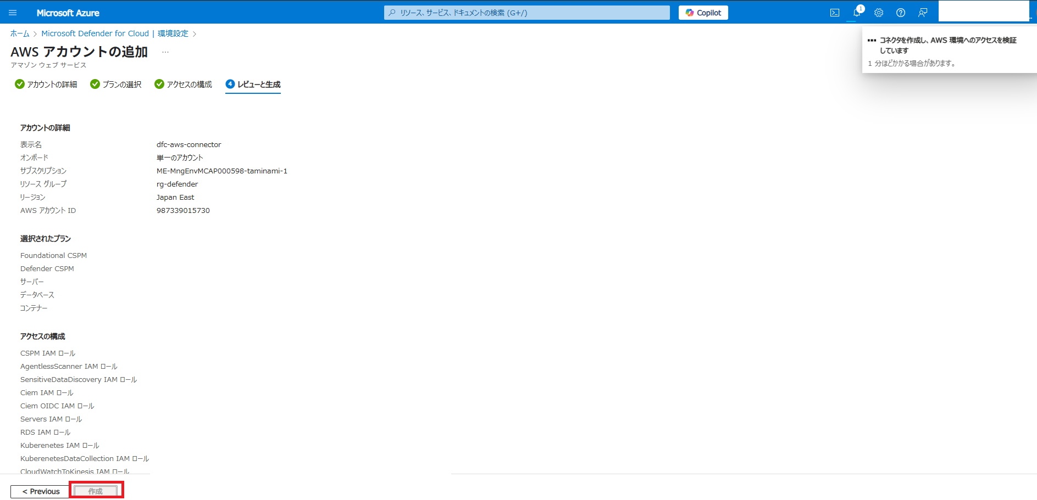Screen dimensions: 1037x500
Task: Click CSPM IAM ロール entry
Action: [x=48, y=353]
